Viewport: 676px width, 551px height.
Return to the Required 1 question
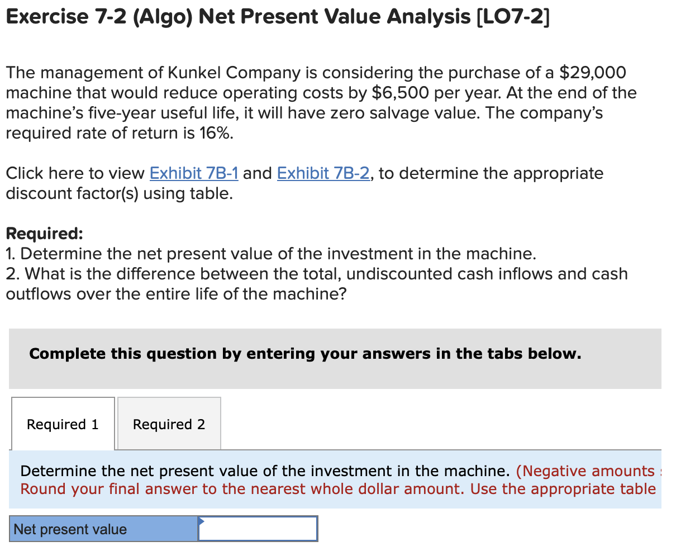click(x=62, y=424)
